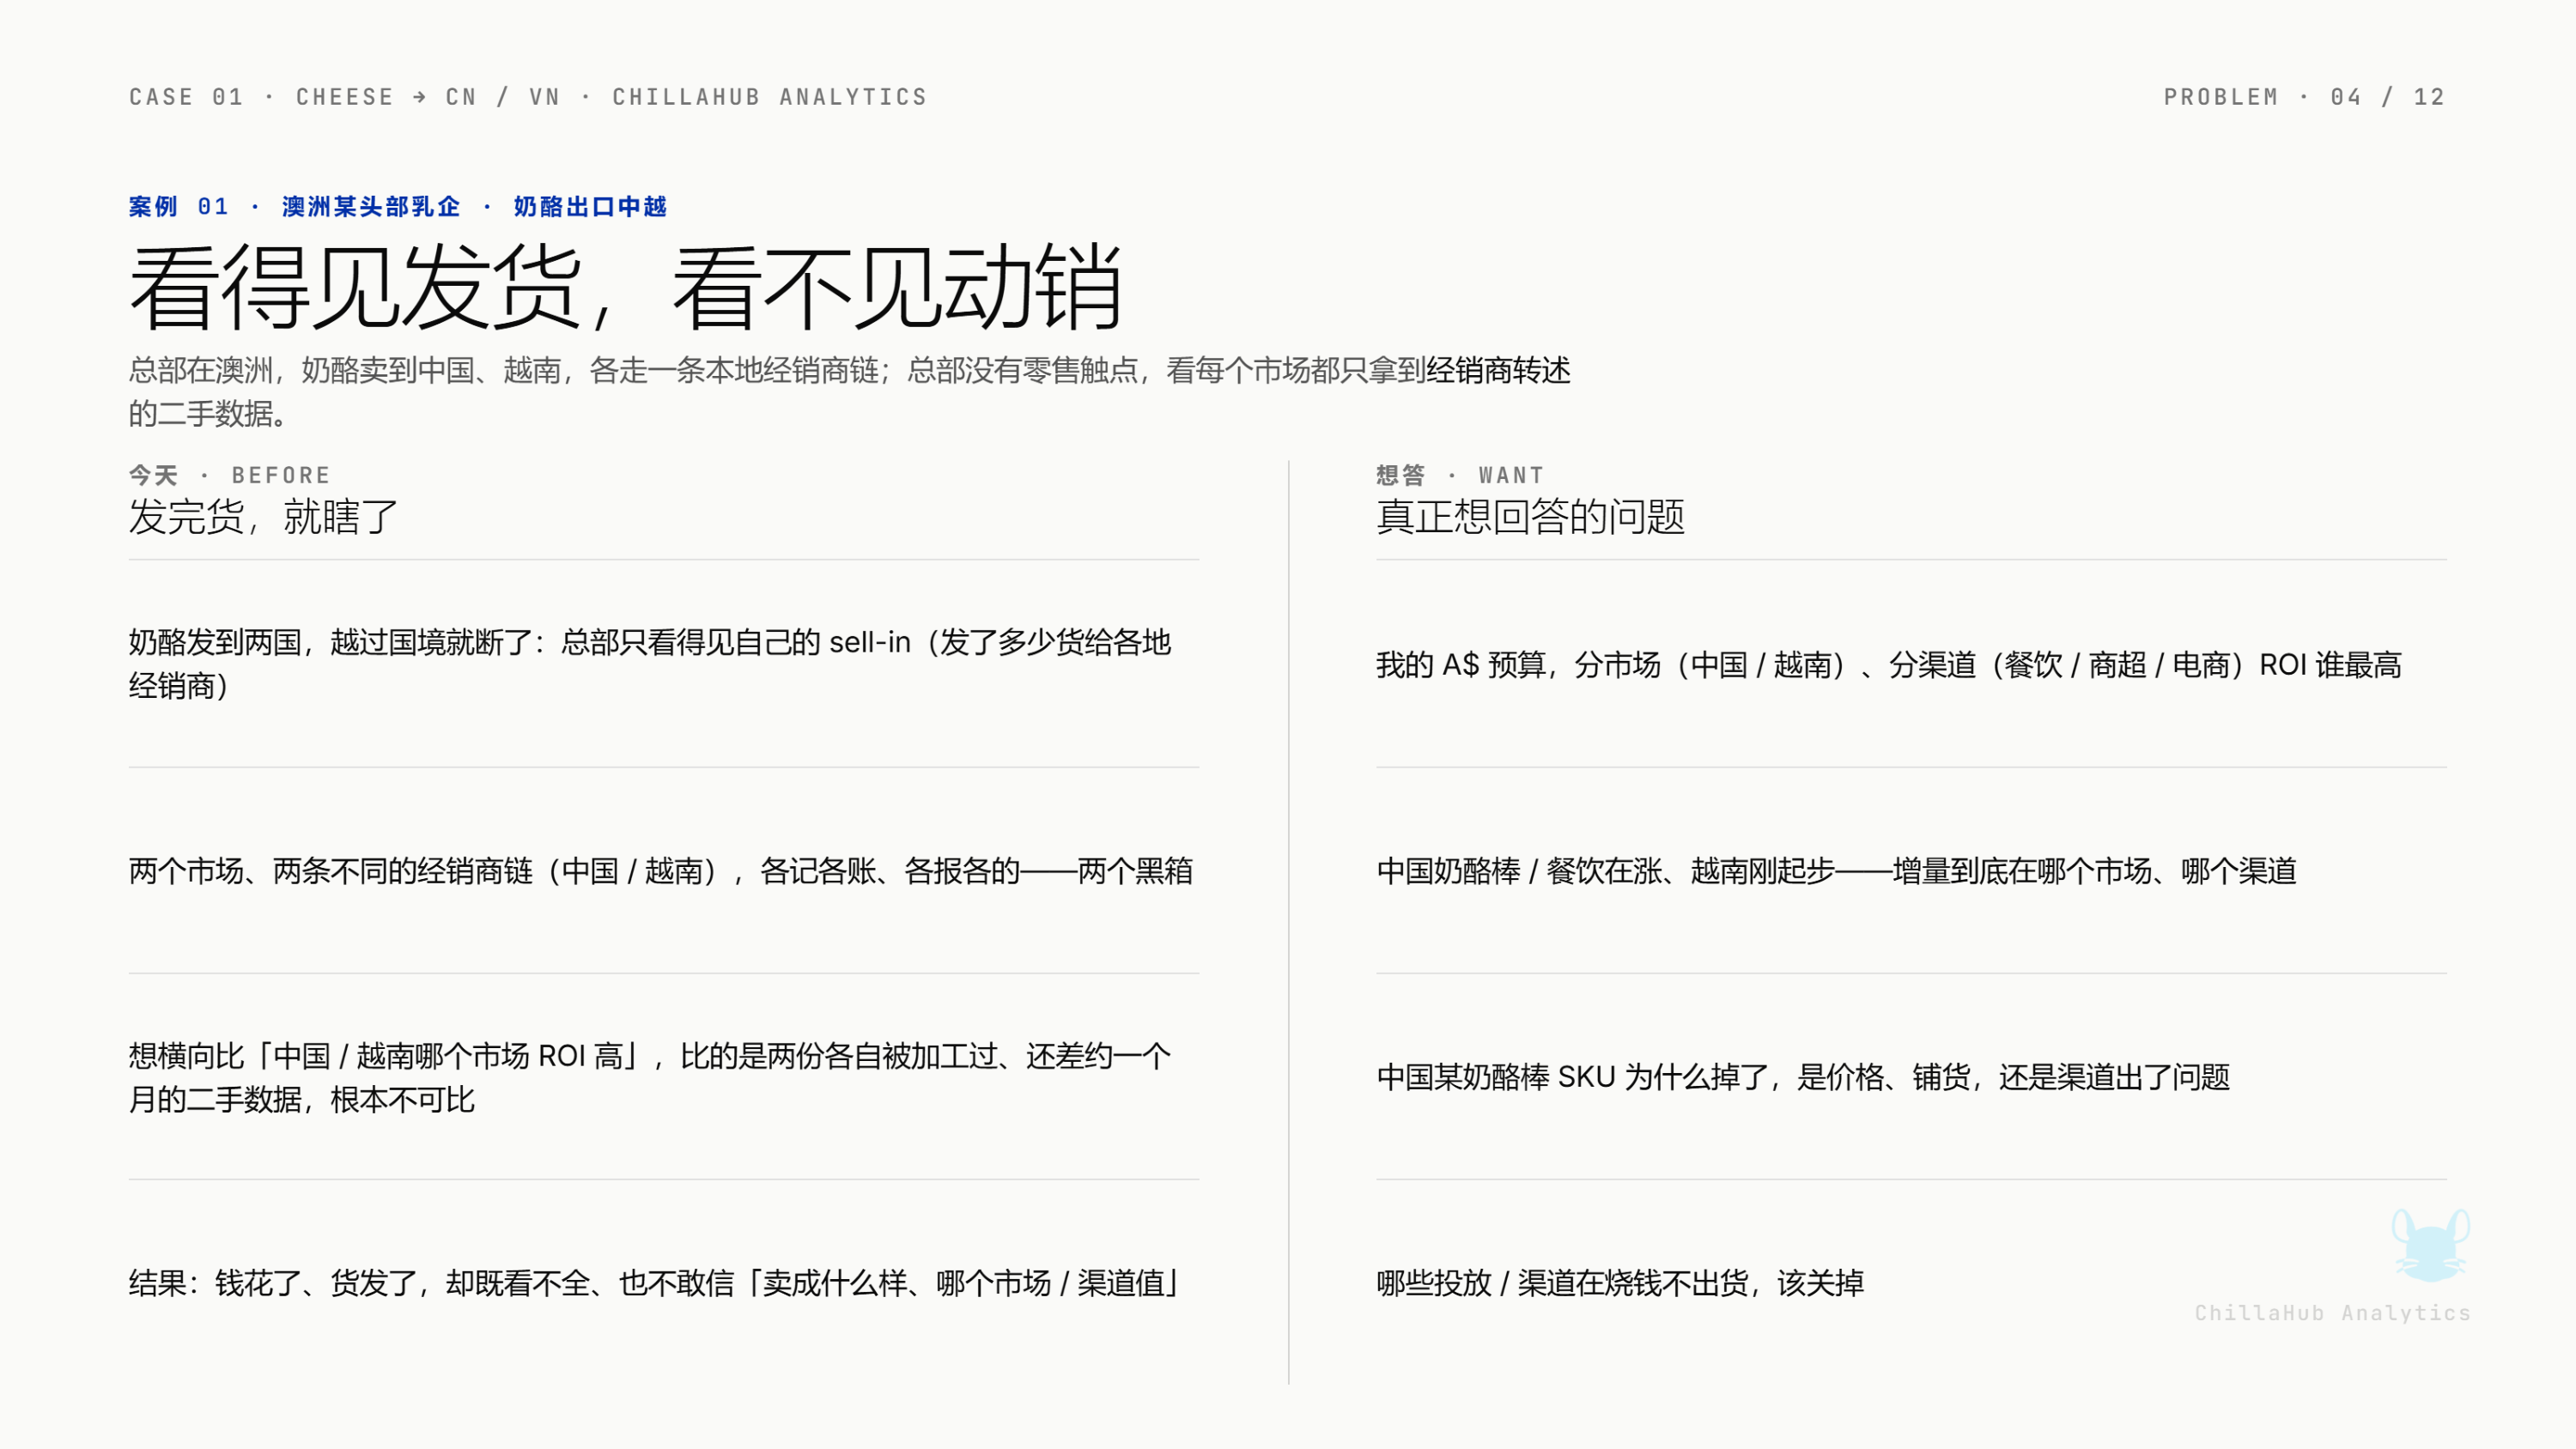Click the row '哪些投放 / 渠道在烧钱不出货，该关掉'
Screen dimensions: 2576x1449
point(1911,1283)
